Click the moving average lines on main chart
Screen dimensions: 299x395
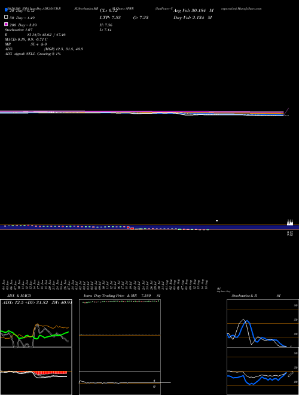click(142, 113)
